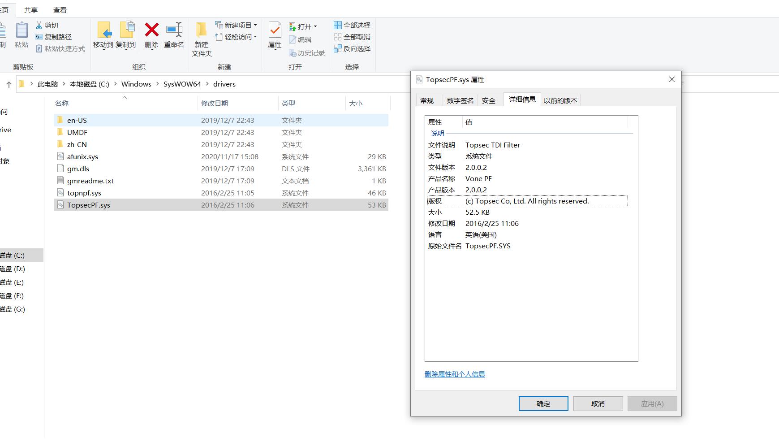Select disk (D:) in the navigation pane

click(13, 269)
